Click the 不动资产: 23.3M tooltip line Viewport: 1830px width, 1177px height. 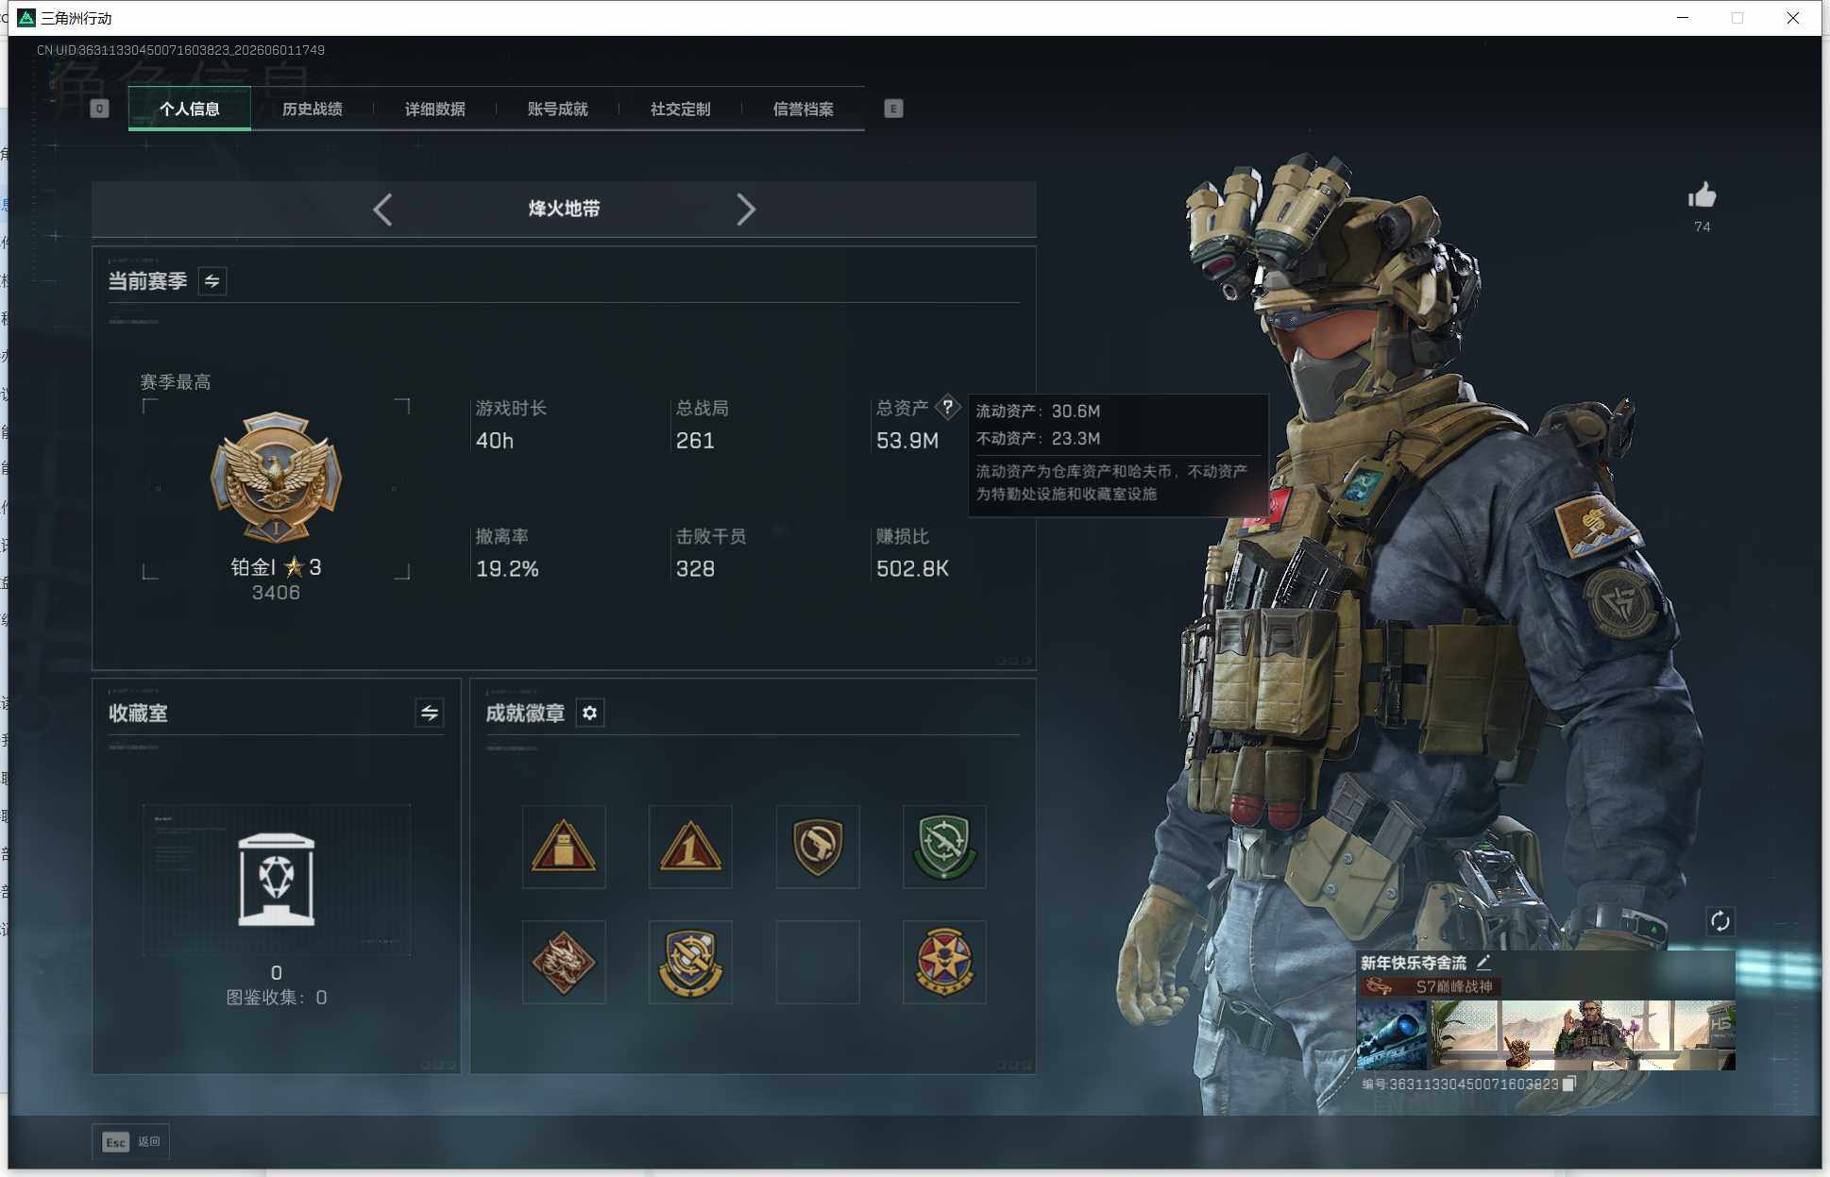[1038, 439]
